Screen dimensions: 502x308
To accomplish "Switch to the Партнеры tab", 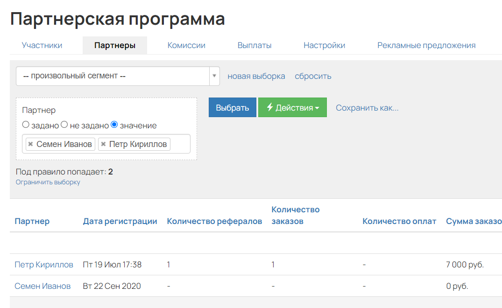I will point(114,45).
